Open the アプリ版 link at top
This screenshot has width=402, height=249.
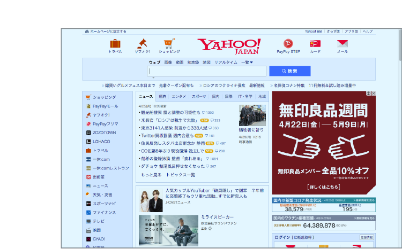point(351,31)
